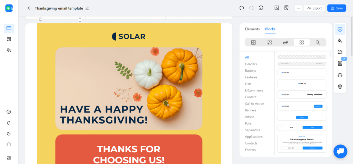Select the E-Commerce category
Image resolution: width=353 pixels, height=164 pixels.
click(254, 90)
